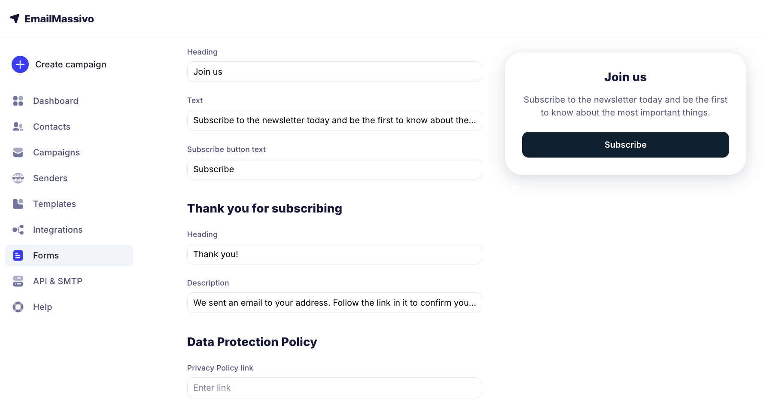Click the Contacts people icon

pos(18,127)
